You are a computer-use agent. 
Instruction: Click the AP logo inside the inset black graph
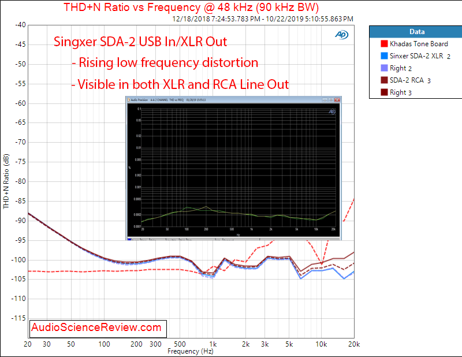point(331,111)
